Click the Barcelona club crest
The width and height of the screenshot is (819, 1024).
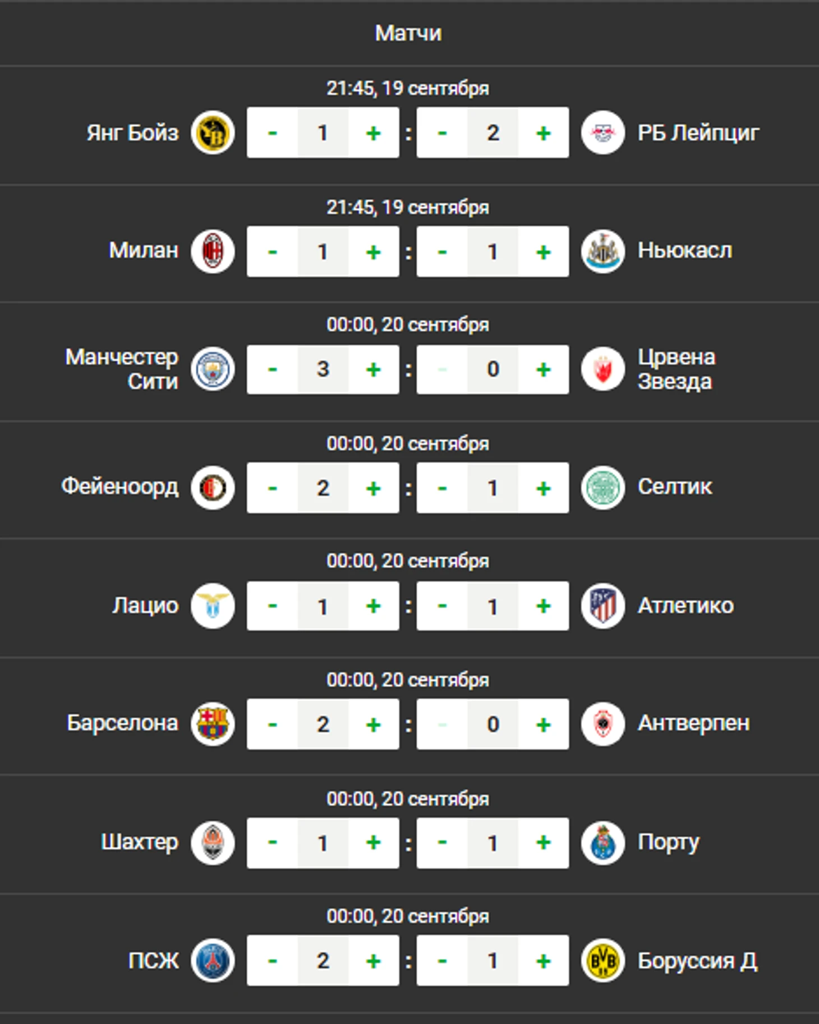pyautogui.click(x=213, y=724)
